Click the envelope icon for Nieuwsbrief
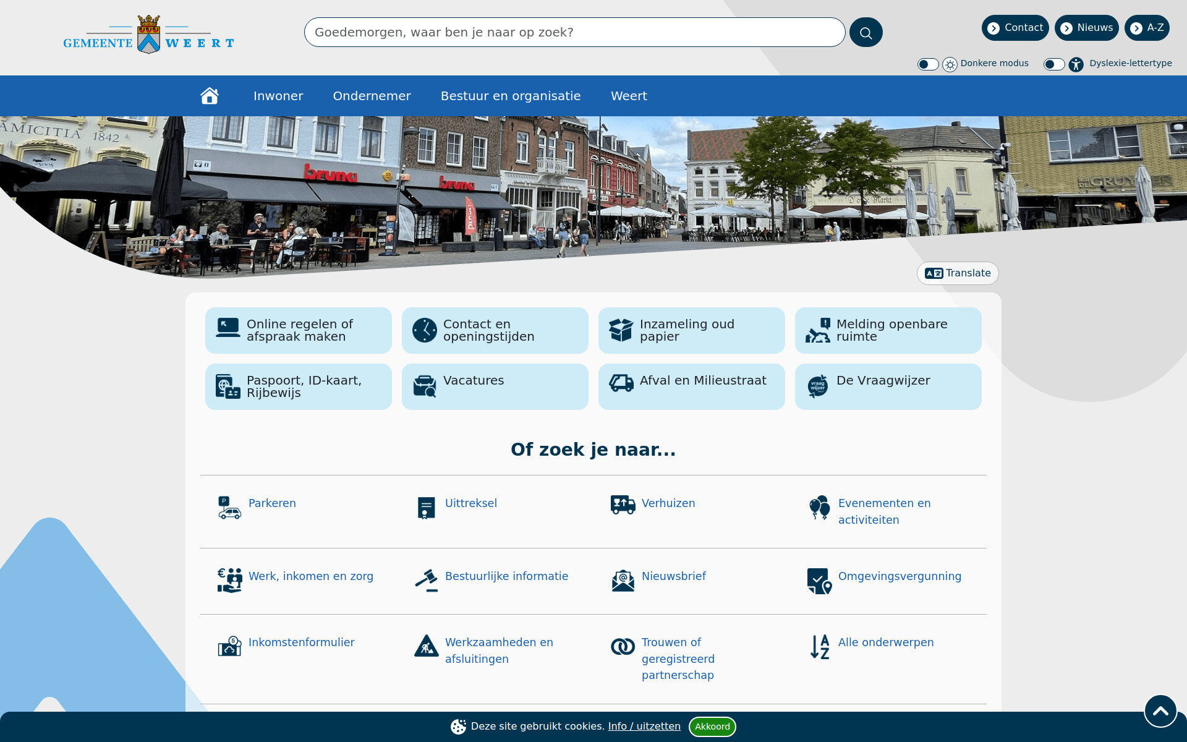Image resolution: width=1187 pixels, height=742 pixels. pyautogui.click(x=623, y=581)
